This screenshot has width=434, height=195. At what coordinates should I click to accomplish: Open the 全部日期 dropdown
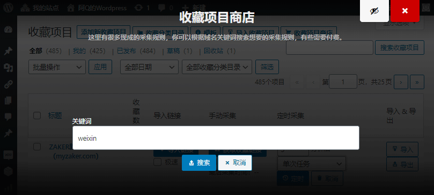pos(149,67)
